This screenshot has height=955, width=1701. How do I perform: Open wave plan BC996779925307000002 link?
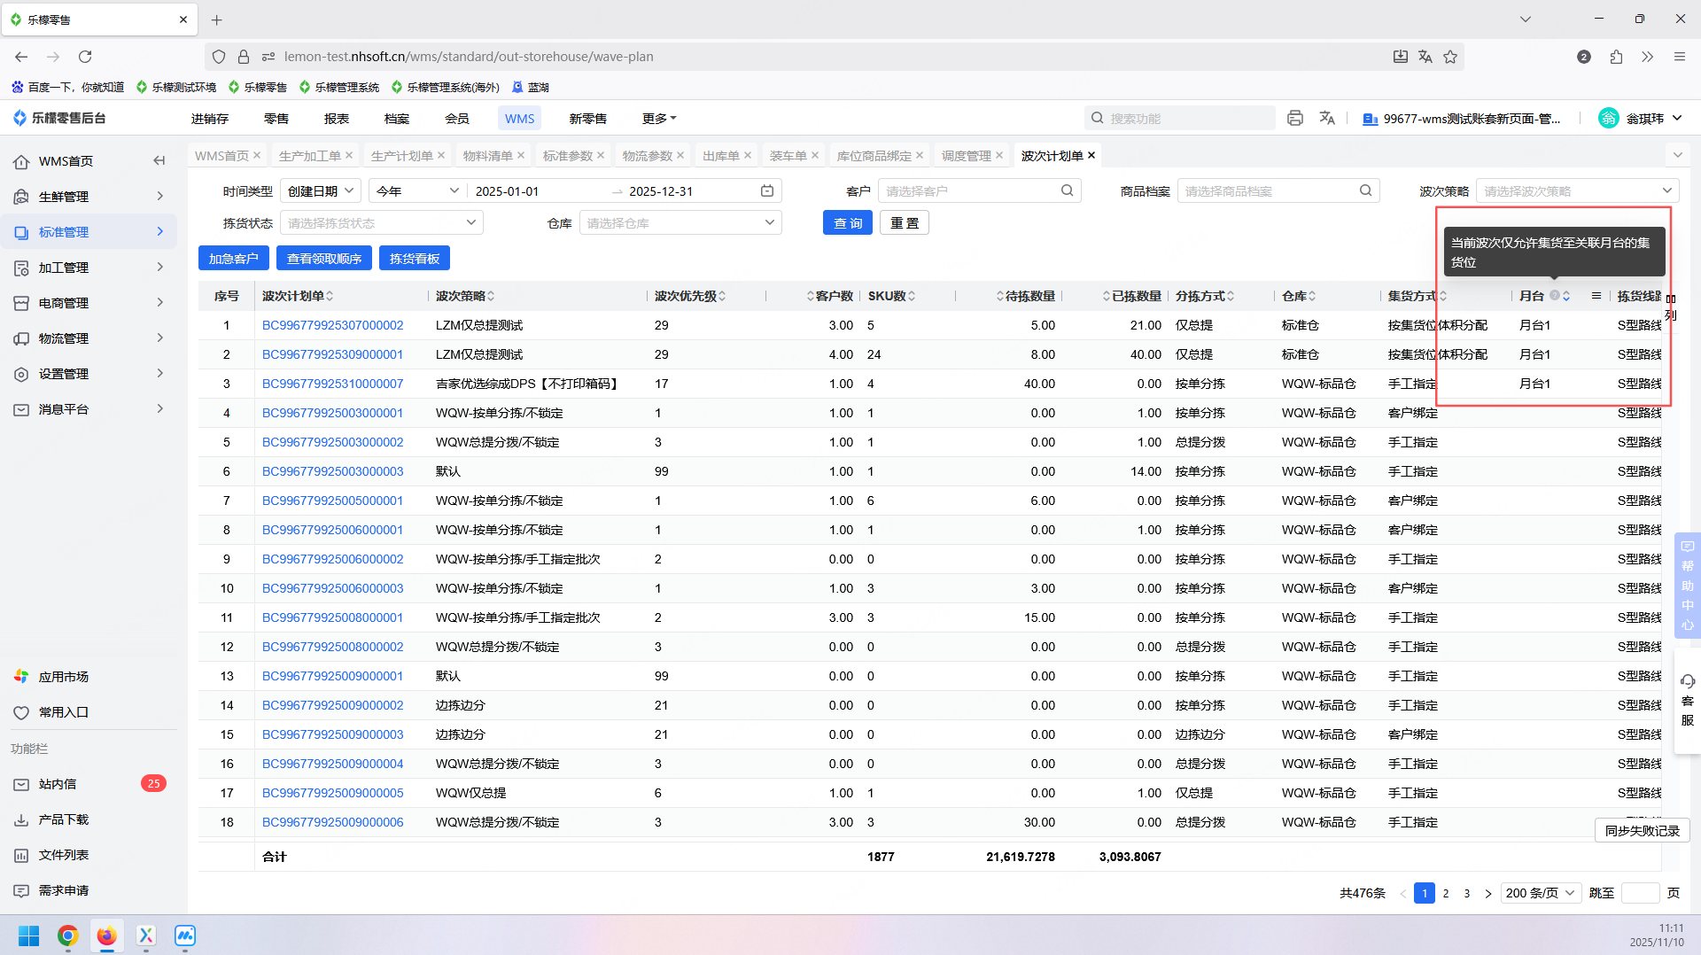tap(332, 325)
